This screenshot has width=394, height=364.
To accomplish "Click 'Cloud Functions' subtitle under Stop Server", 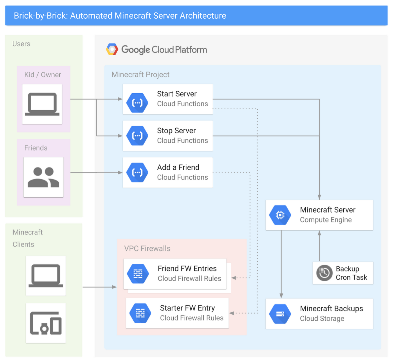I will [182, 140].
